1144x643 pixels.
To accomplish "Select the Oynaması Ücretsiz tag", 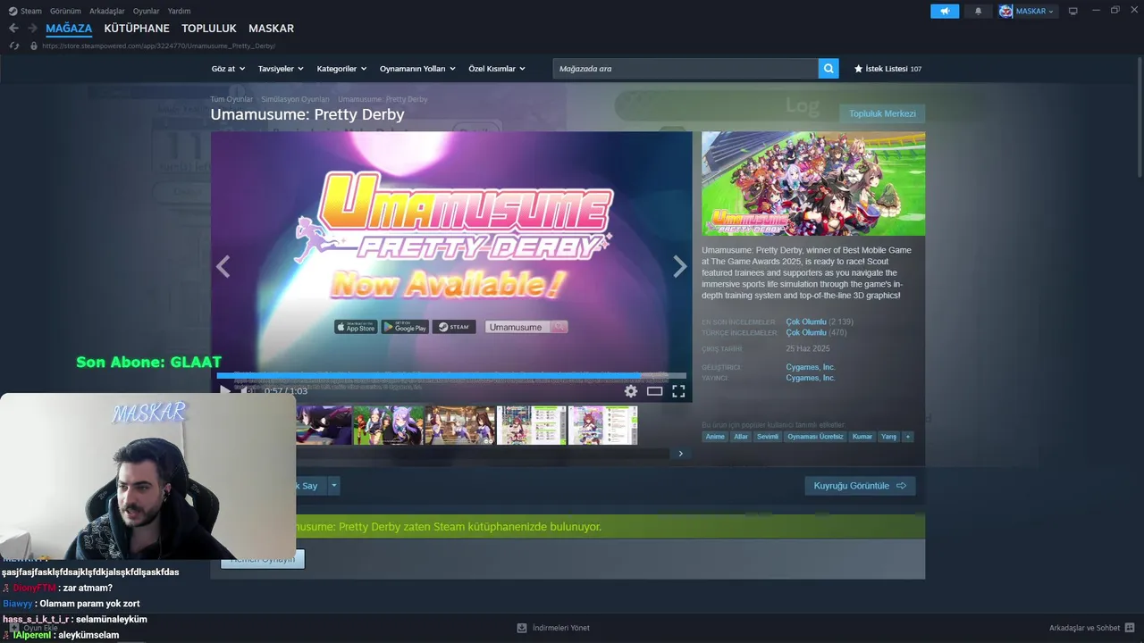I will click(x=815, y=437).
